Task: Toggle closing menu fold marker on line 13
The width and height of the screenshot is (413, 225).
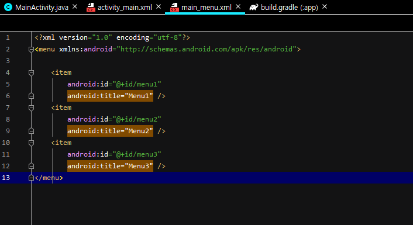Action: [x=31, y=178]
